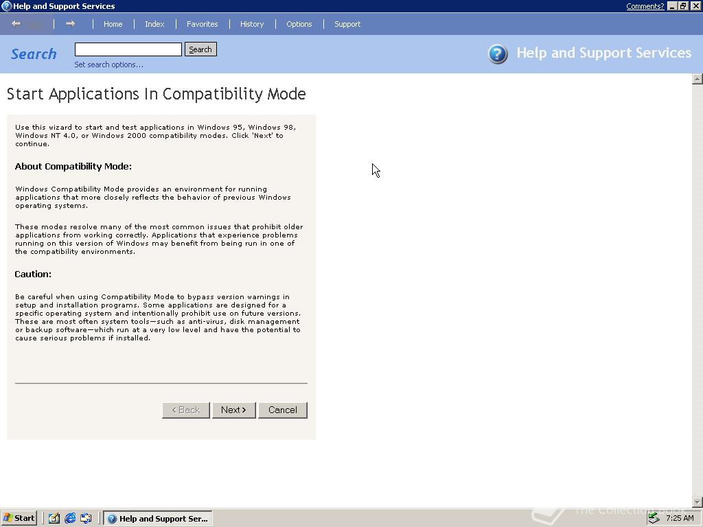Click the Start Applications In Compatibility Mode heading
Viewport: 703px width, 527px height.
pyautogui.click(x=156, y=94)
